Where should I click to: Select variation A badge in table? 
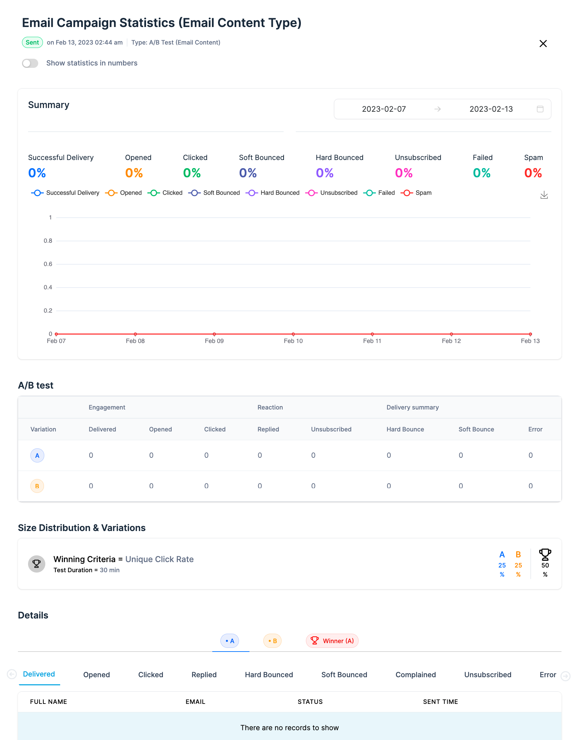click(x=37, y=455)
